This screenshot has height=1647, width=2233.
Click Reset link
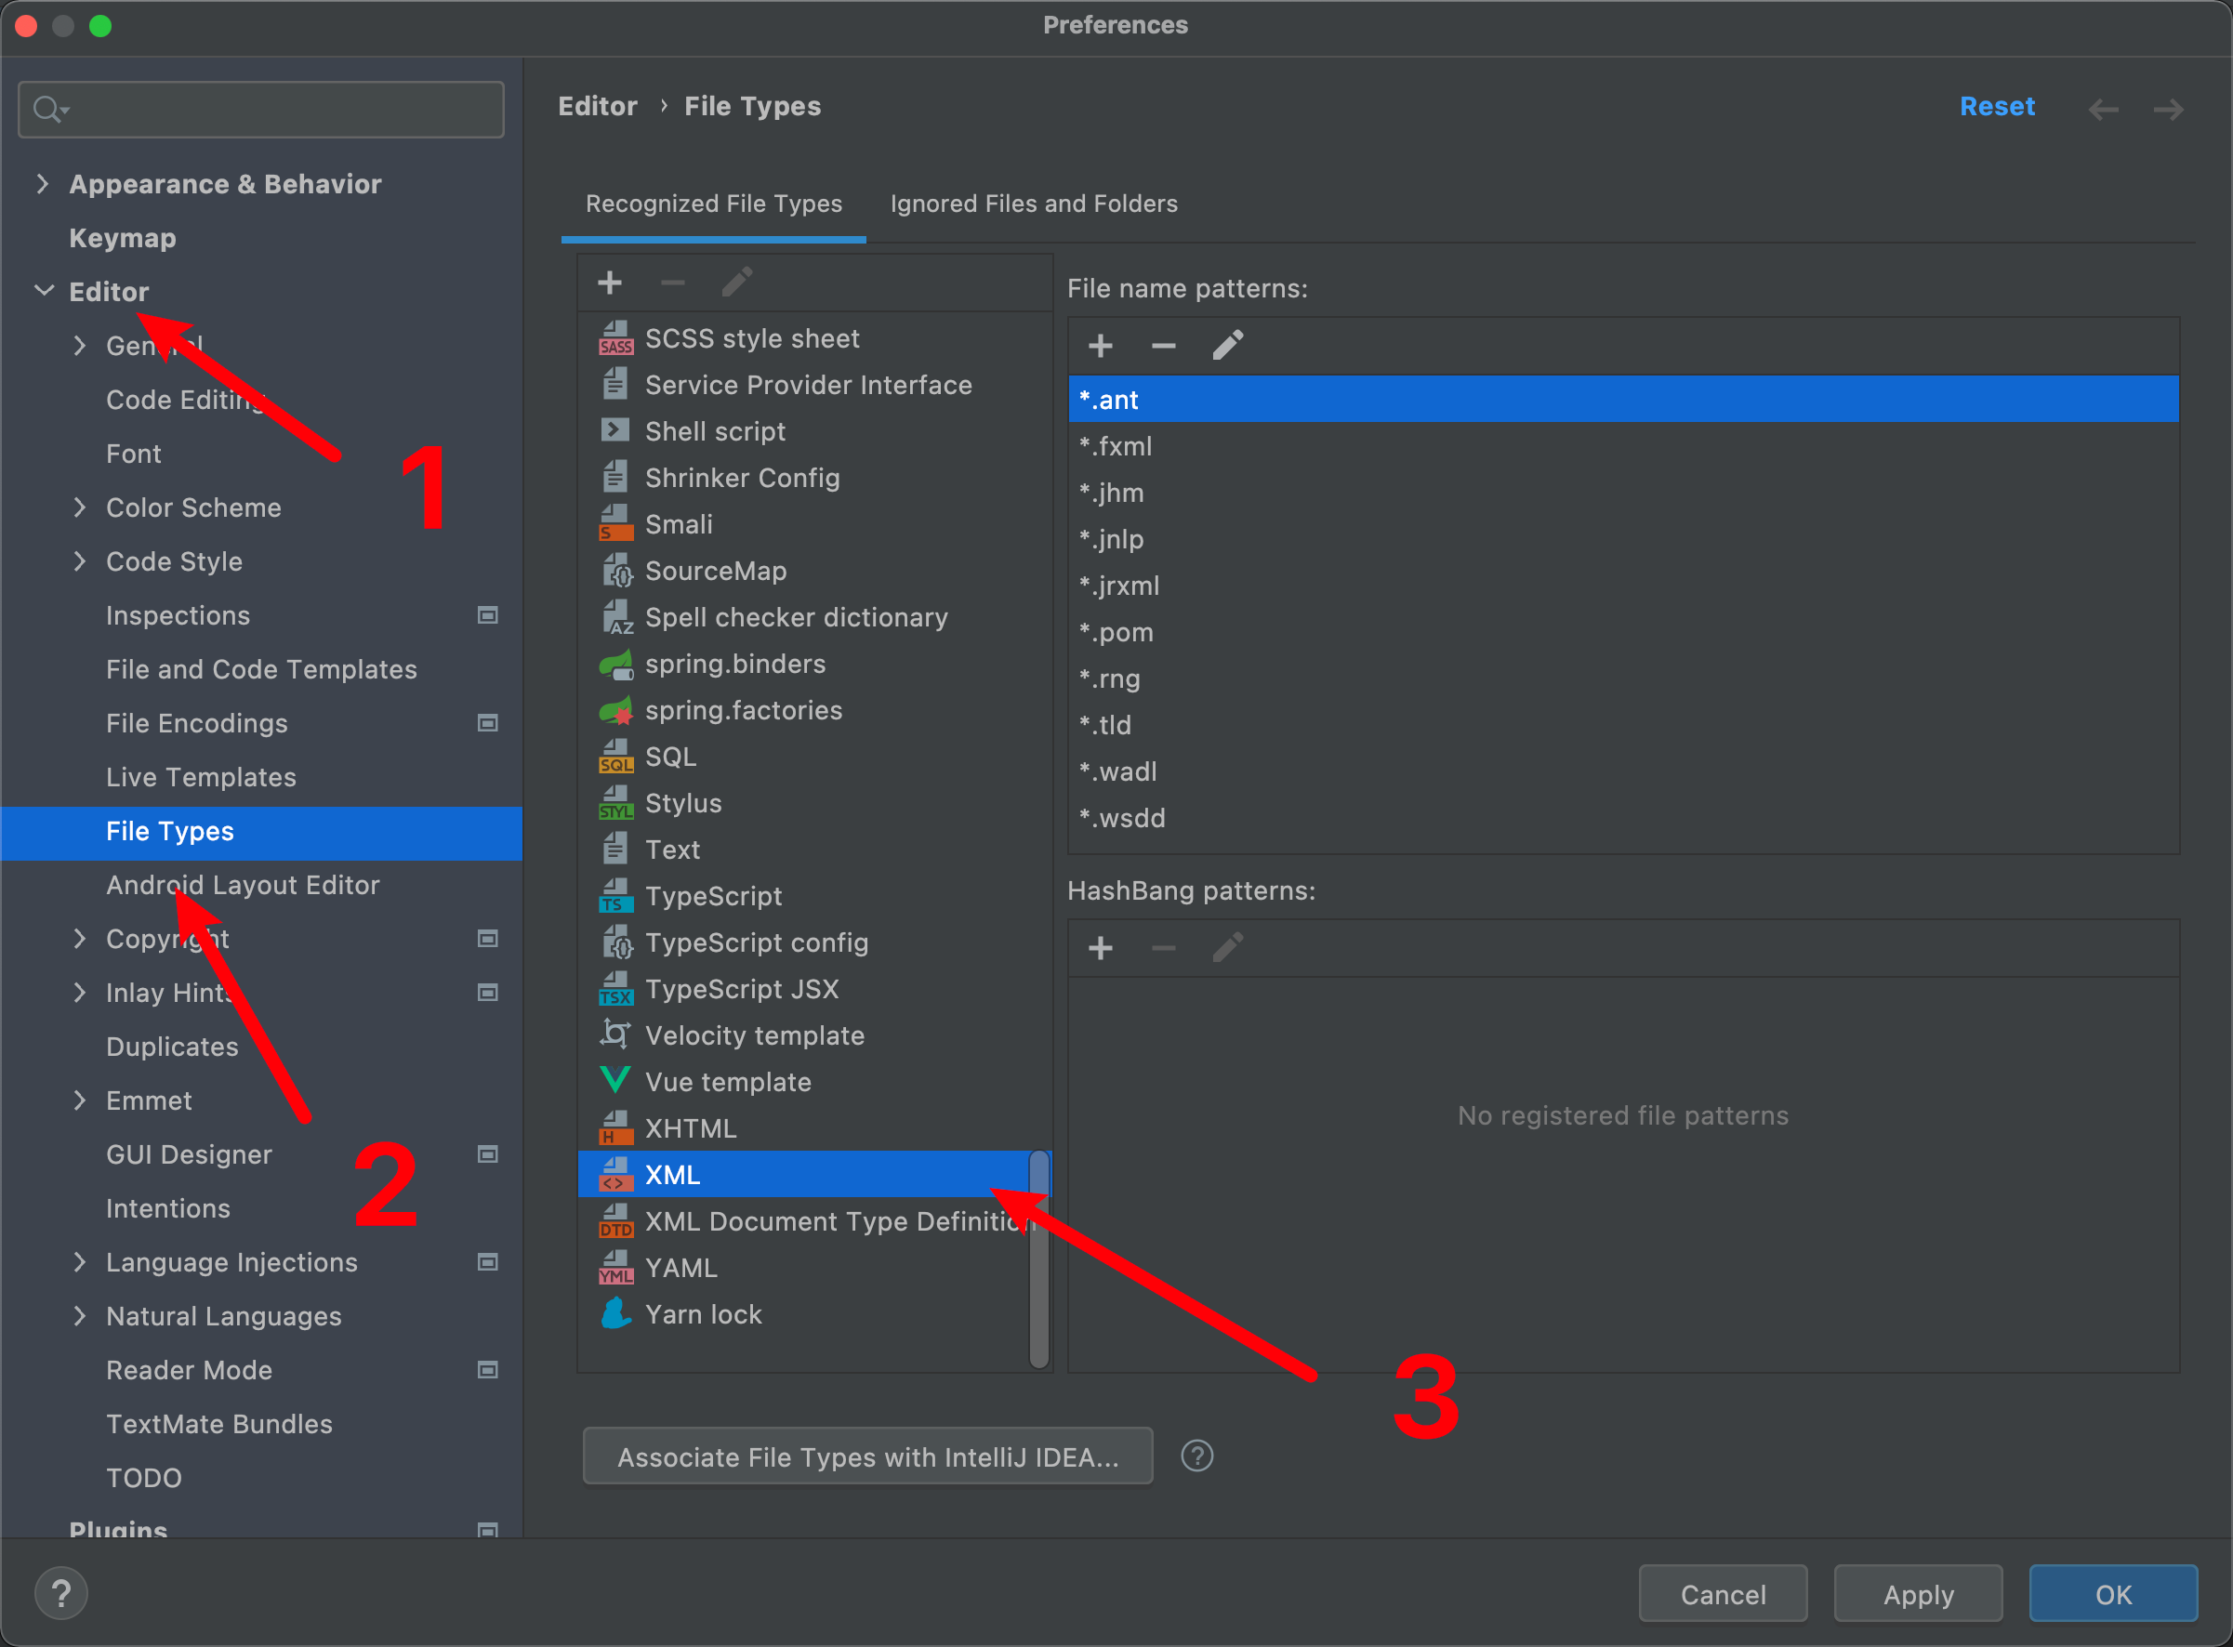[x=1996, y=107]
